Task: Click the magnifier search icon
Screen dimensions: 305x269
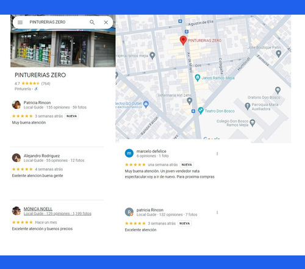Action: (92, 23)
